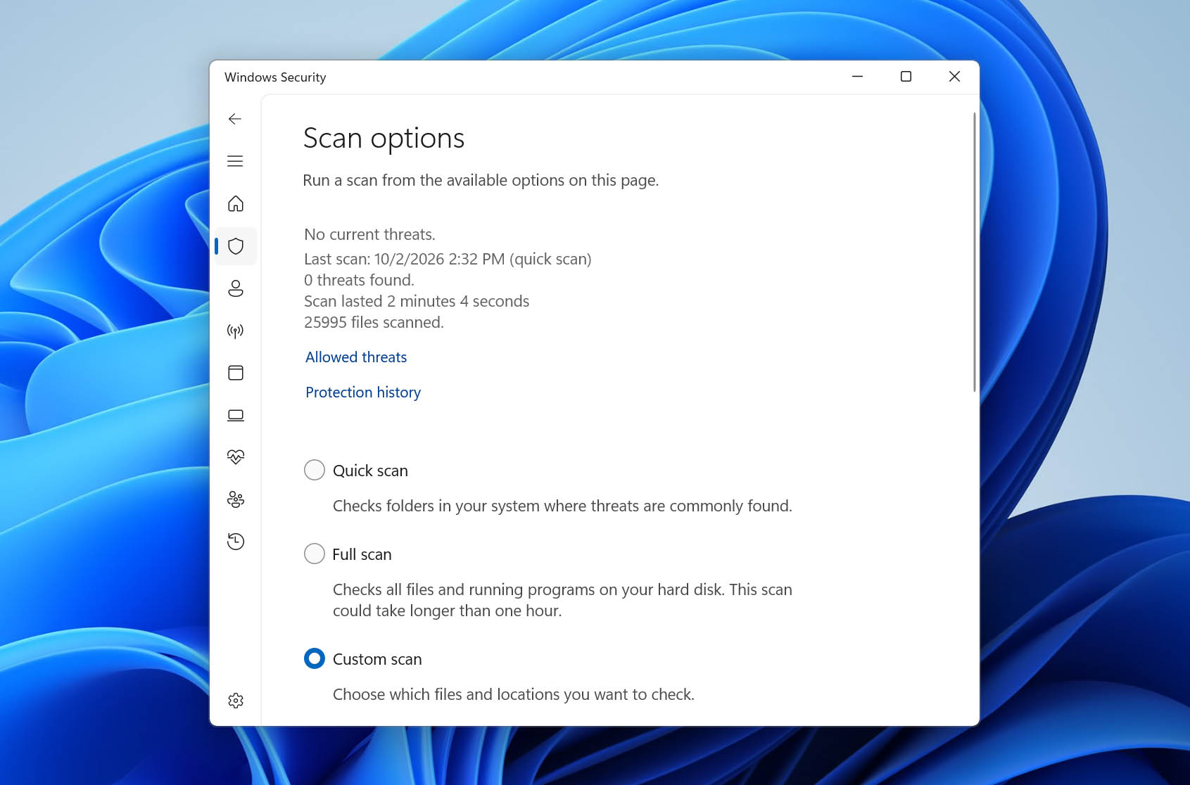Open Device security laptop icon
Screen dimensions: 1190x785
[x=236, y=415]
